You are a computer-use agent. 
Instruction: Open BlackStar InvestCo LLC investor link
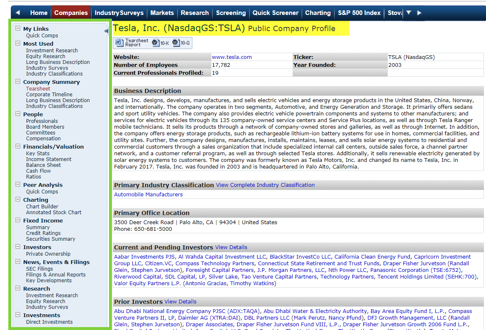click(x=300, y=257)
